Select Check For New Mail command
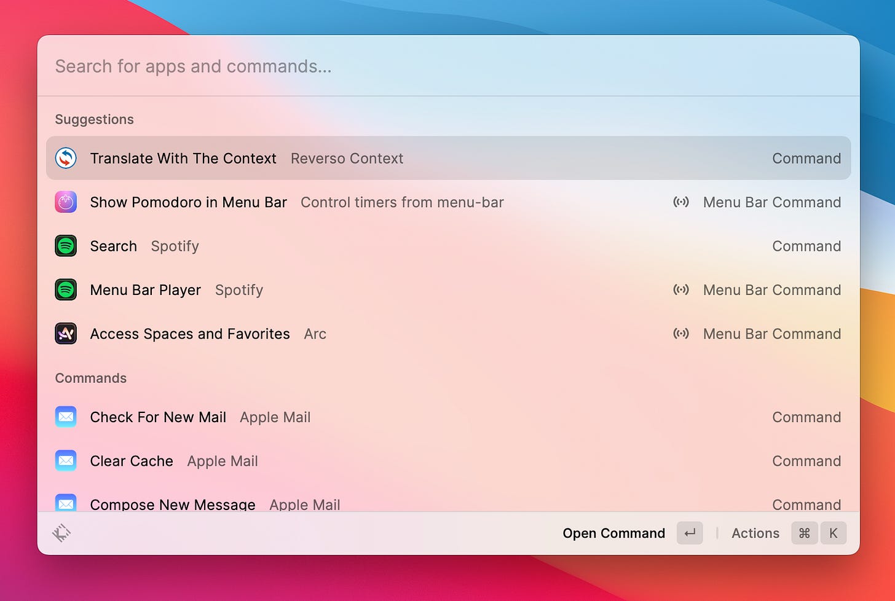Screen dimensions: 895x601 click(448, 417)
